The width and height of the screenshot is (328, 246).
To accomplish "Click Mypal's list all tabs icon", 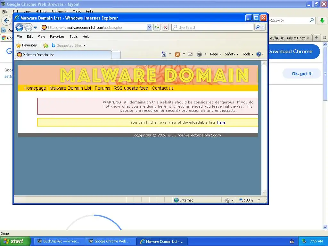I will (325, 38).
